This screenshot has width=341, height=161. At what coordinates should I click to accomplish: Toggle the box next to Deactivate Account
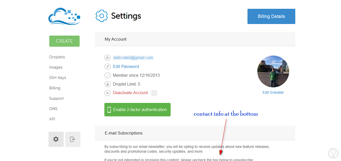coord(154,93)
